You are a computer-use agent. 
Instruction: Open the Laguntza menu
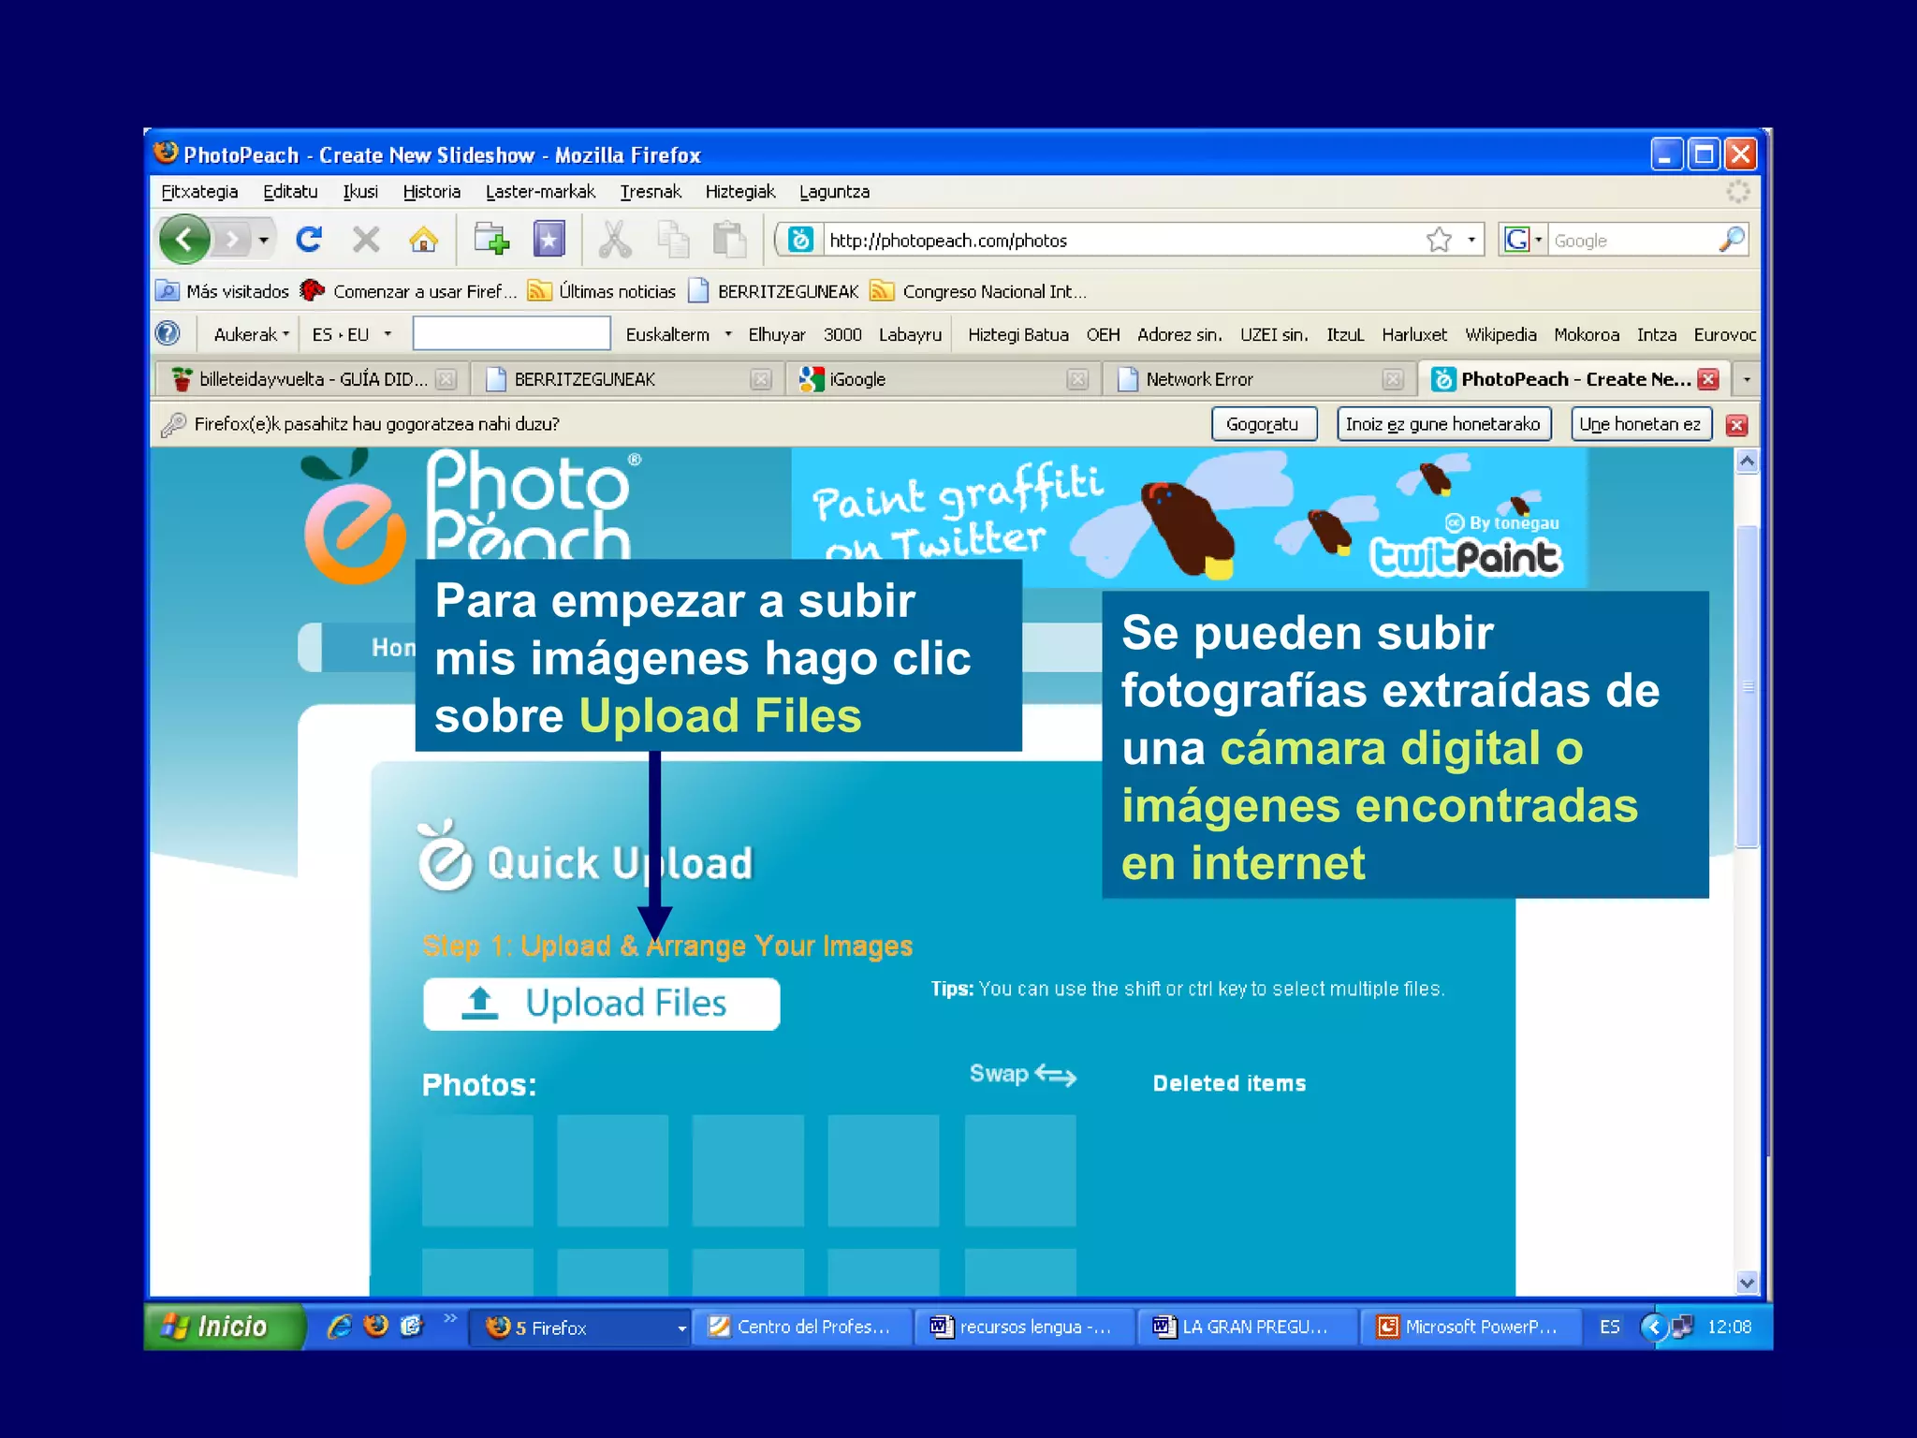pos(834,192)
